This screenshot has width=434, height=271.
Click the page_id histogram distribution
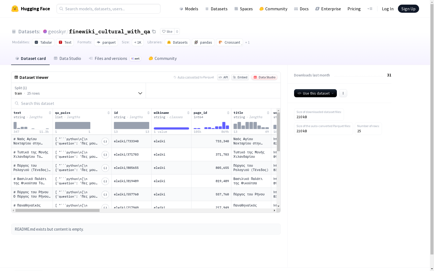click(211, 125)
